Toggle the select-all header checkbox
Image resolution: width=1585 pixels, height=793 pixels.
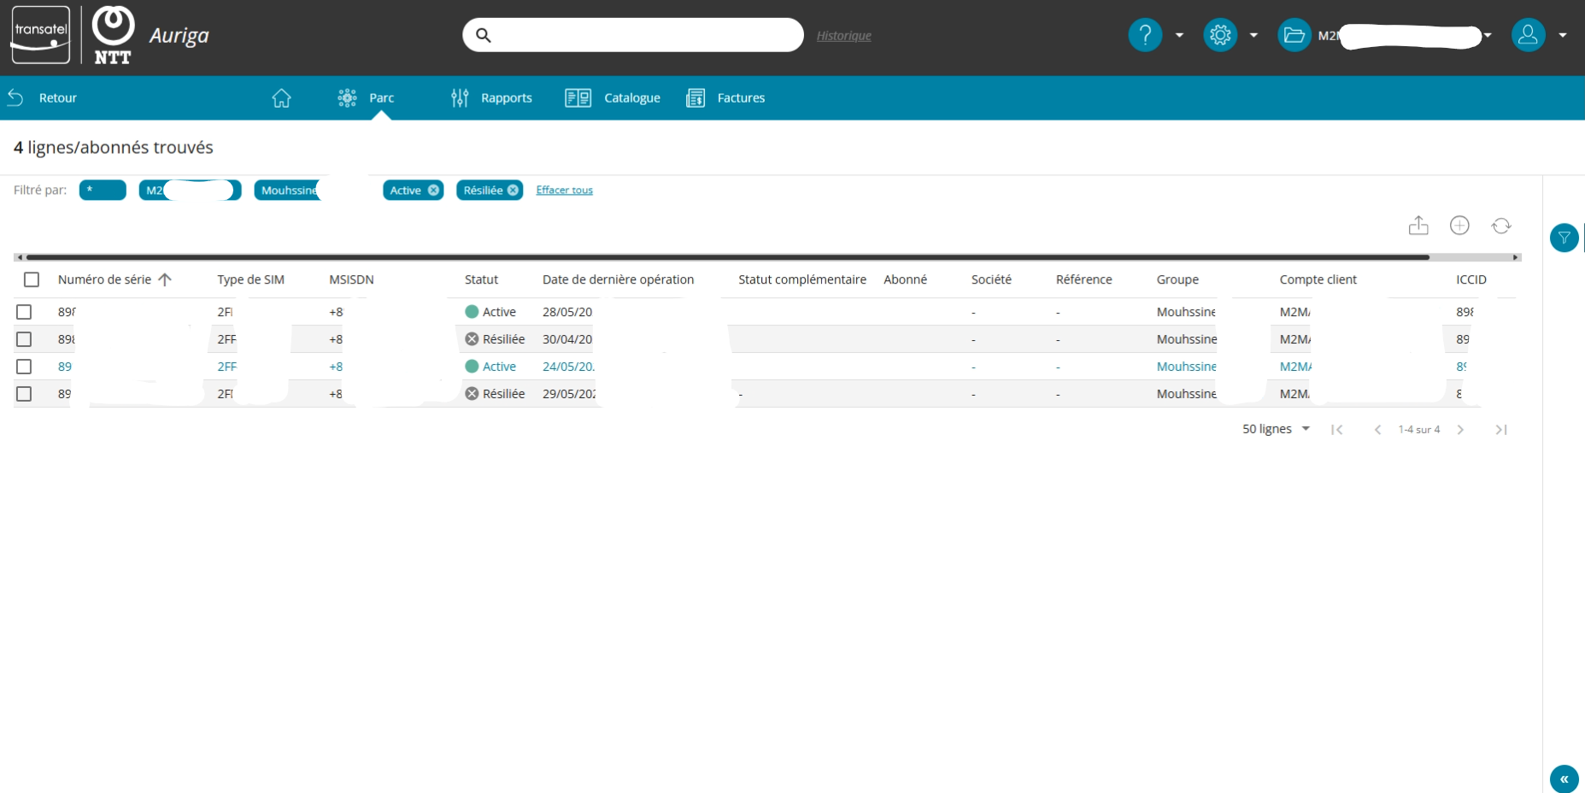(32, 279)
